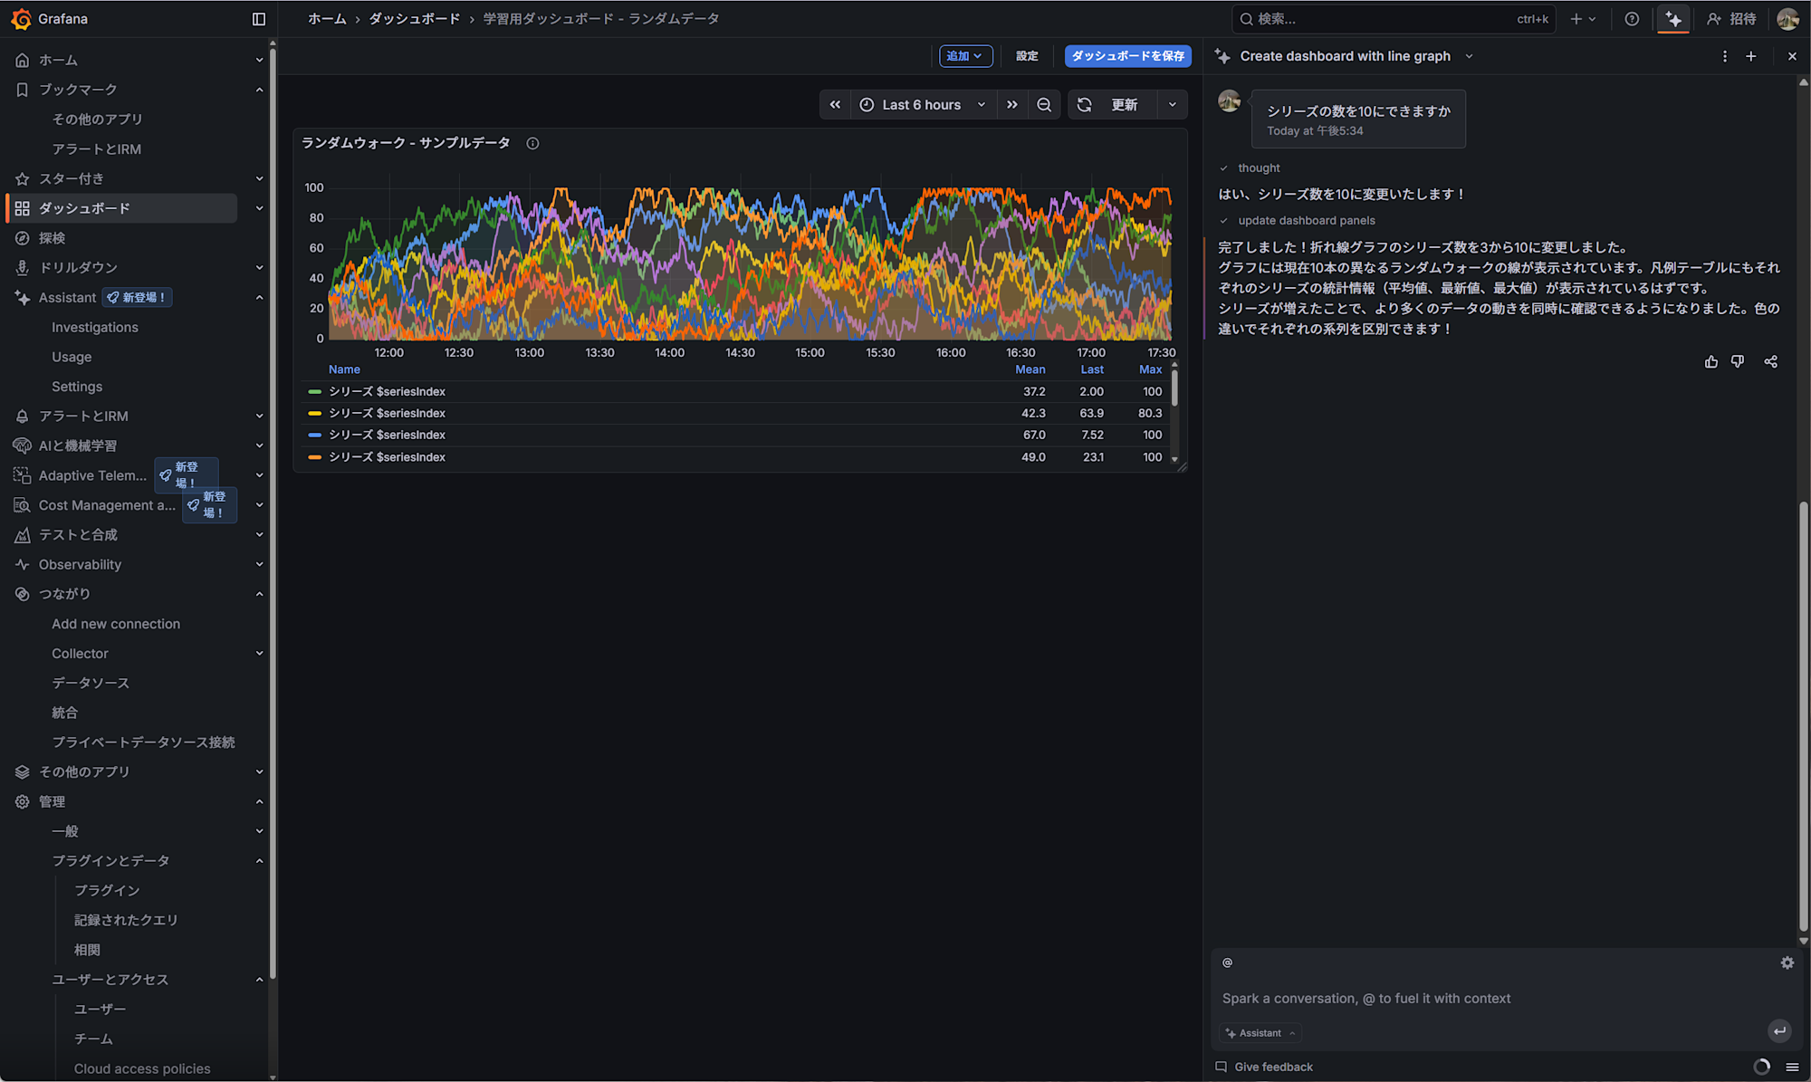The image size is (1811, 1082).
Task: Zoom out the time range with magnifier icon
Action: pyautogui.click(x=1044, y=104)
